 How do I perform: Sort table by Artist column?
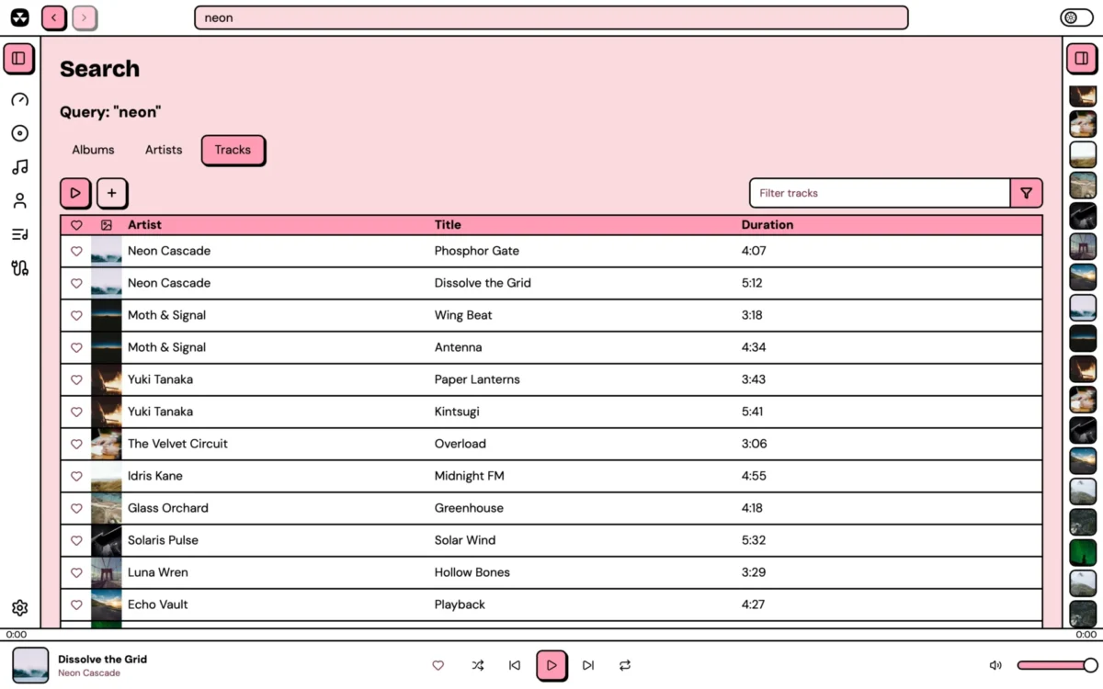coord(144,224)
